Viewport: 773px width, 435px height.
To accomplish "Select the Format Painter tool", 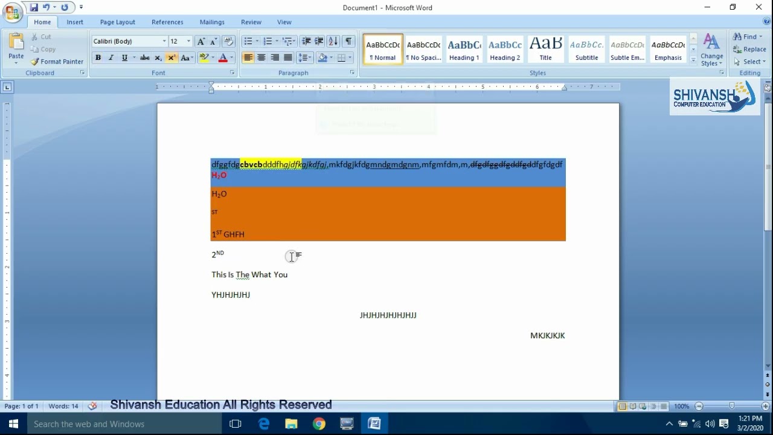I will tap(57, 62).
